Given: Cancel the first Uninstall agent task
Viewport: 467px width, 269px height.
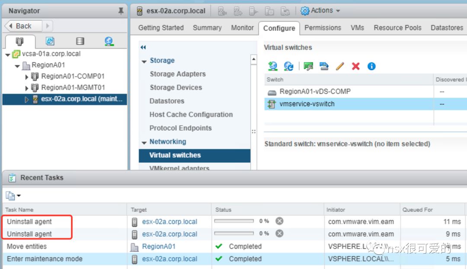Looking at the screenshot, I should 279,221.
